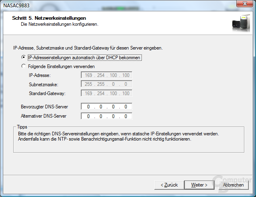Cancel setup via Abbrechen button

233,185
